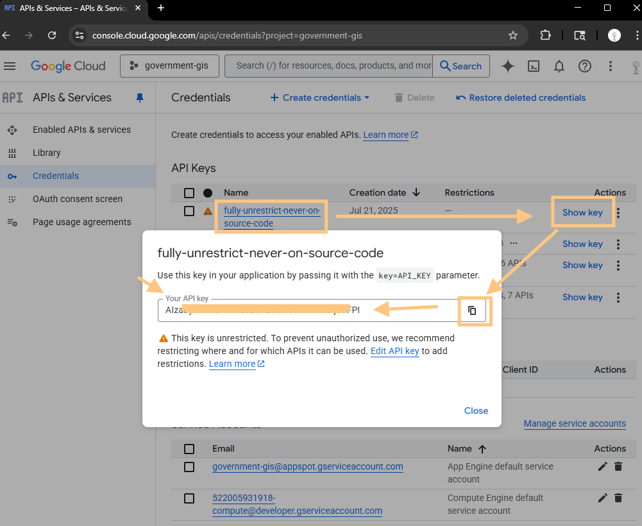
Task: Click the Edit API key link
Action: tap(394, 351)
